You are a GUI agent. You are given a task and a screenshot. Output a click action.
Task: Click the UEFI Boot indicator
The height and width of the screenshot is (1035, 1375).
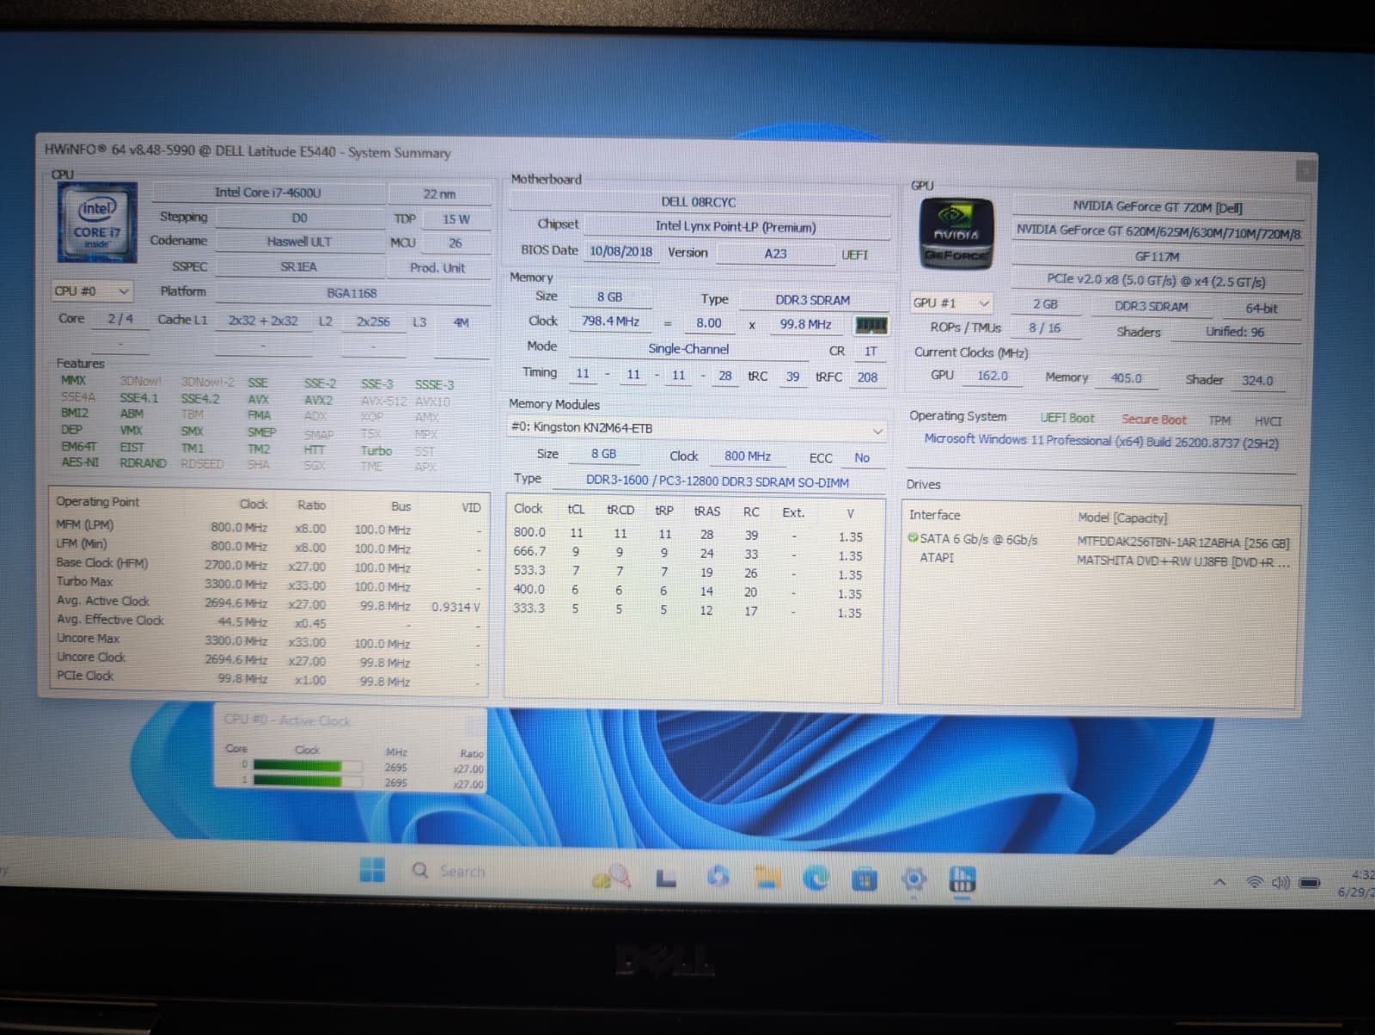point(1067,418)
